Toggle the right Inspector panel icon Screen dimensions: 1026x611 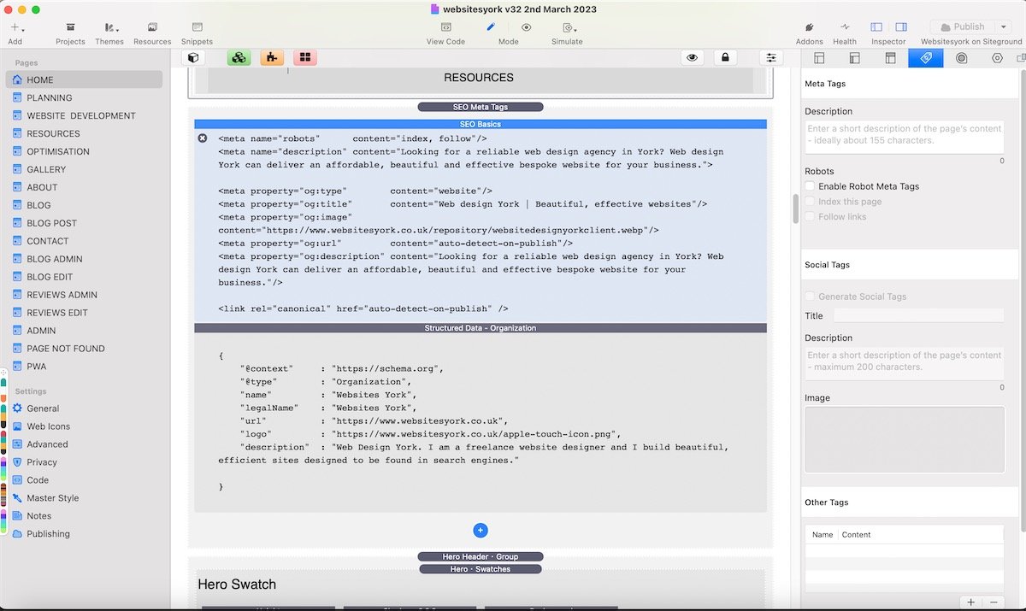tap(901, 27)
